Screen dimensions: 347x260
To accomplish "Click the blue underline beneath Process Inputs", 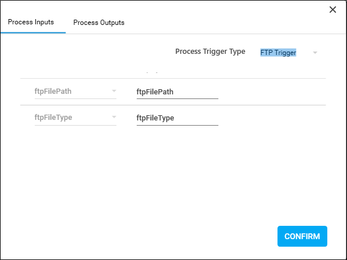I will 33,33.
